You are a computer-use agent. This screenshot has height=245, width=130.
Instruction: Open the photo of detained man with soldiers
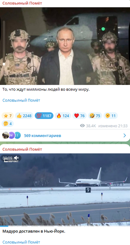pyautogui.click(x=65, y=46)
